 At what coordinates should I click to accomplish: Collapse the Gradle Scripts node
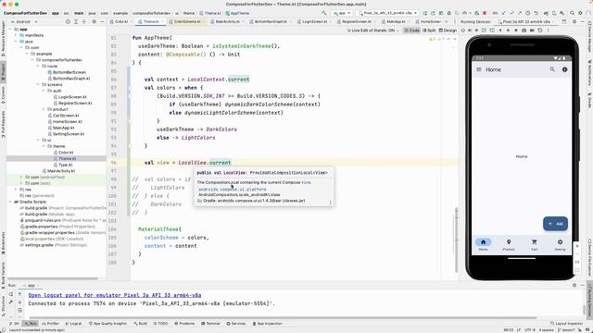(10, 202)
